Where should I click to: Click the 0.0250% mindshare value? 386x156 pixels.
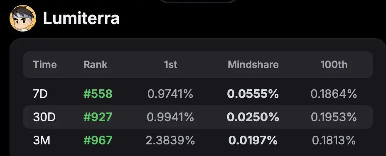pyautogui.click(x=253, y=117)
